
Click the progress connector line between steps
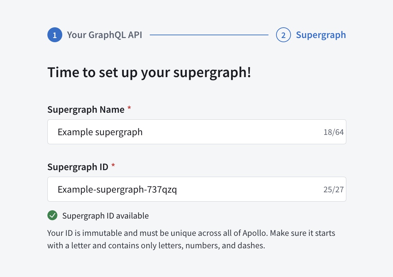[209, 35]
